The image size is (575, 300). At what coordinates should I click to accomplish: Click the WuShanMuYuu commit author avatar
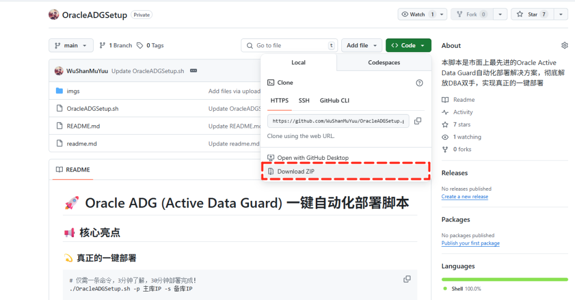pos(59,71)
